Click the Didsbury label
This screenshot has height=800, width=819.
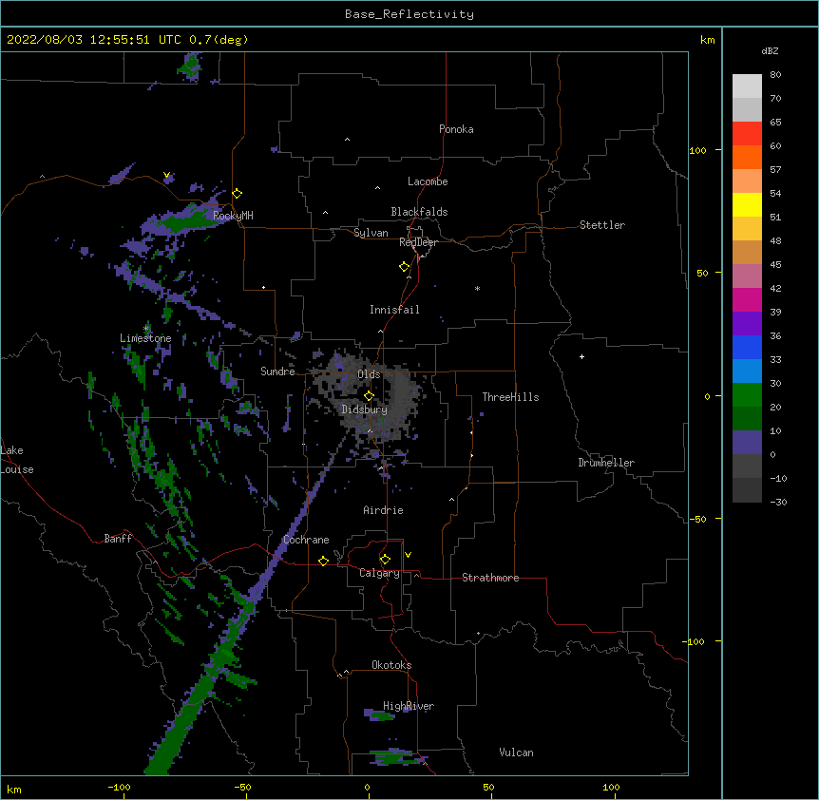[x=365, y=410]
